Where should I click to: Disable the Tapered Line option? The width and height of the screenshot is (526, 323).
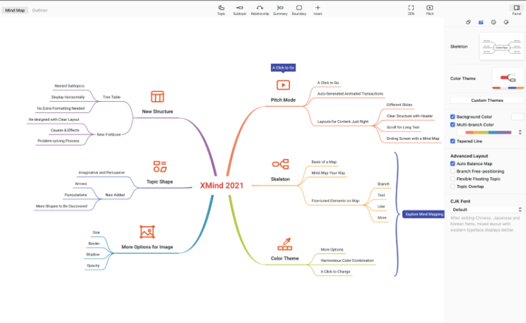[452, 141]
